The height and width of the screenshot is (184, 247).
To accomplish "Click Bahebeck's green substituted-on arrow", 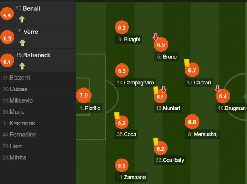I will pos(22,66).
